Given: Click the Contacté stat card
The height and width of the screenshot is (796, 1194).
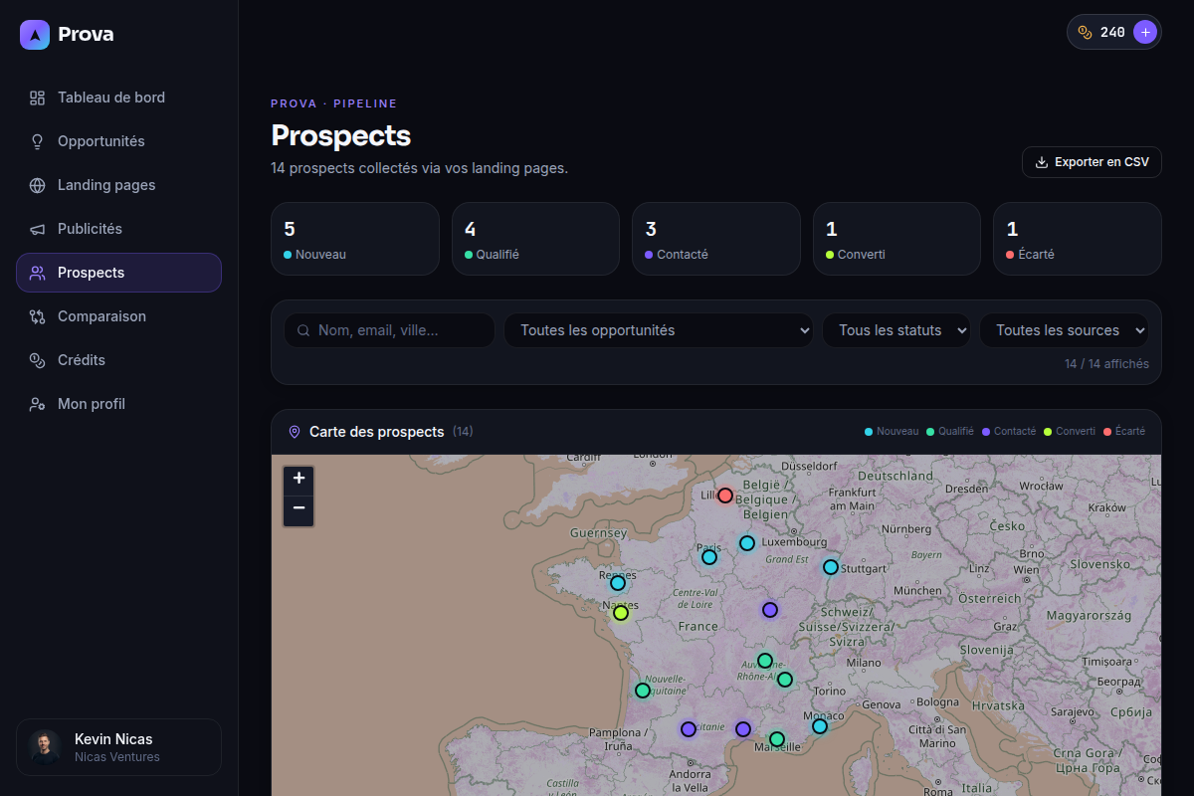Looking at the screenshot, I should [x=716, y=239].
